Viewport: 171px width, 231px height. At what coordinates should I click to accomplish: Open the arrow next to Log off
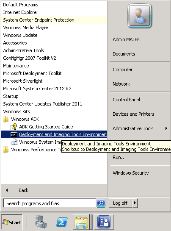[135, 203]
